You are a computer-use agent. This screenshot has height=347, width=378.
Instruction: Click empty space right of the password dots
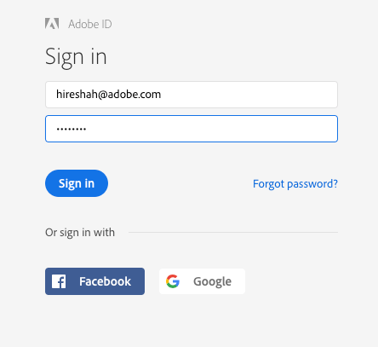(x=211, y=129)
